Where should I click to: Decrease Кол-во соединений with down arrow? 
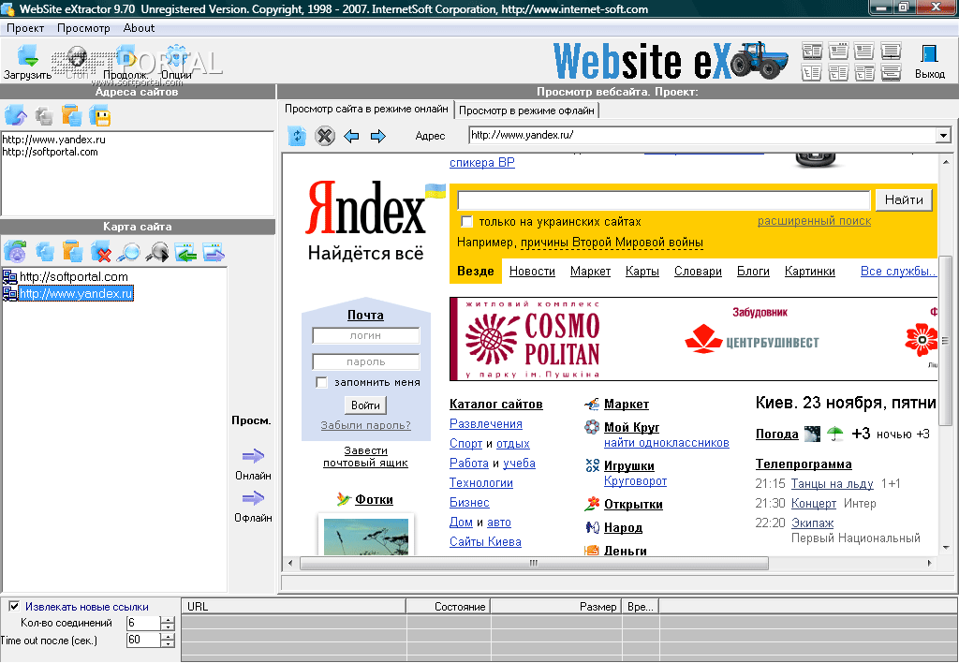click(x=167, y=626)
